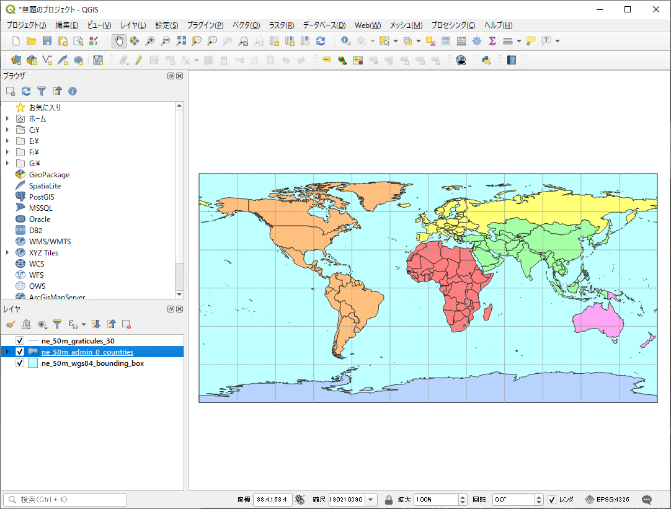The width and height of the screenshot is (671, 509).
Task: Disable the レンダ checkbox in status bar
Action: point(552,499)
